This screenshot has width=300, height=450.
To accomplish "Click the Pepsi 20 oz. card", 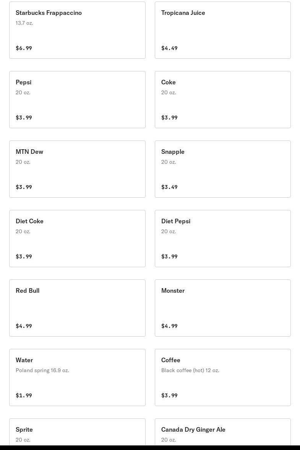I will click(77, 100).
